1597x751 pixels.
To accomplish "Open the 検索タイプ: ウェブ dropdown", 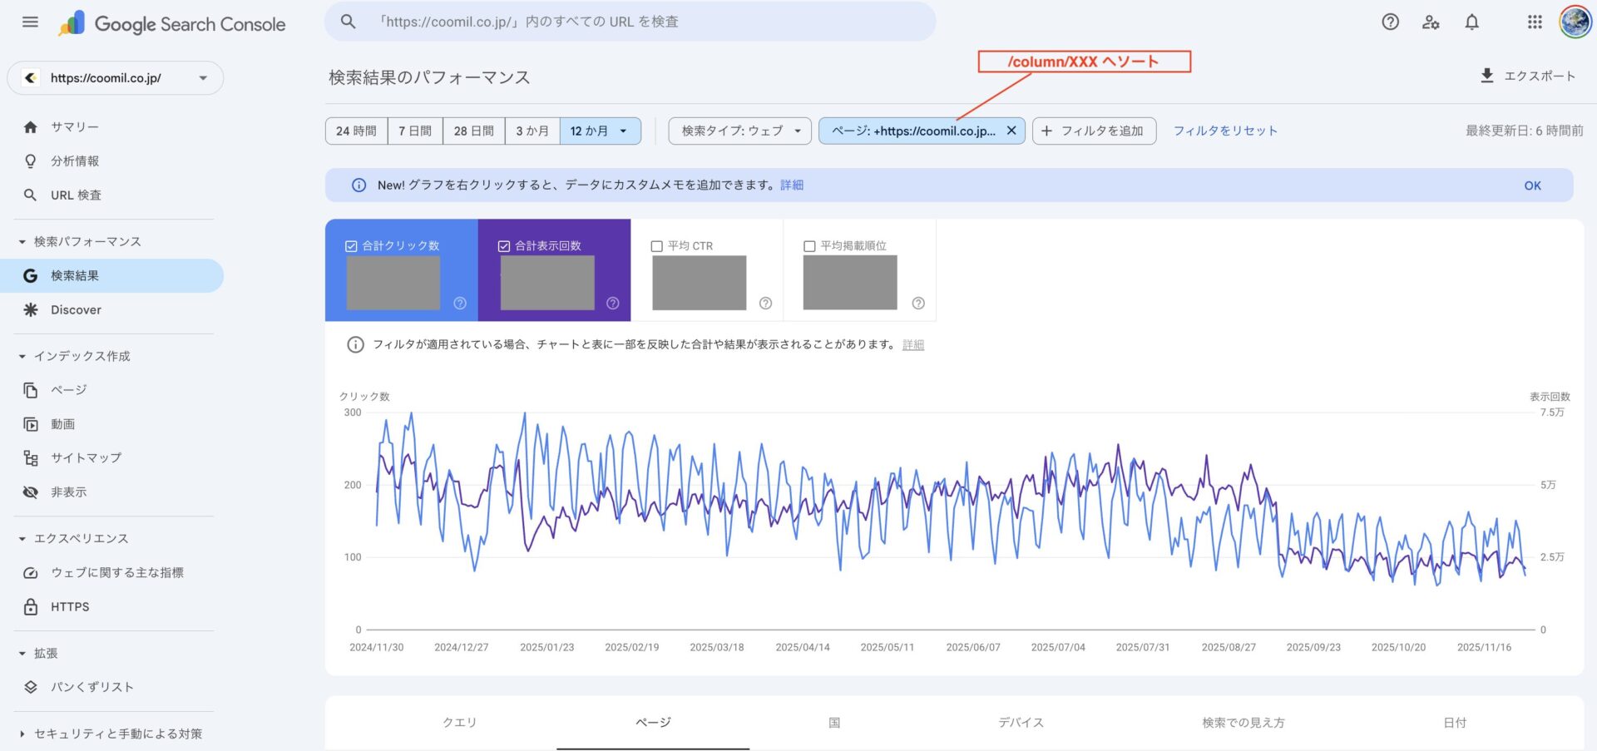I will tap(739, 130).
